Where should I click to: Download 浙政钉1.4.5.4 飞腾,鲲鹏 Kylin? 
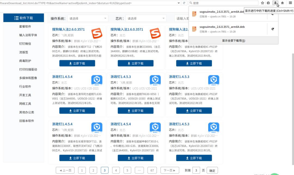click(77, 158)
